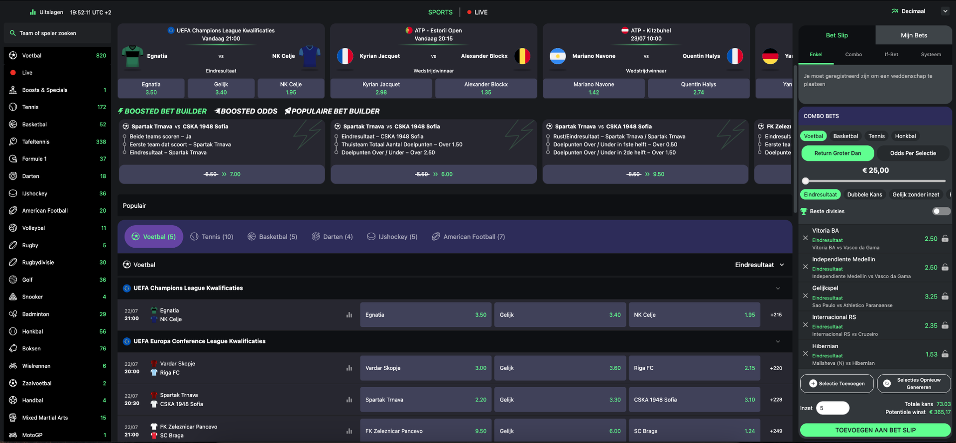Open Voetbal sport in sidebar
Image resolution: width=956 pixels, height=443 pixels.
tap(57, 55)
